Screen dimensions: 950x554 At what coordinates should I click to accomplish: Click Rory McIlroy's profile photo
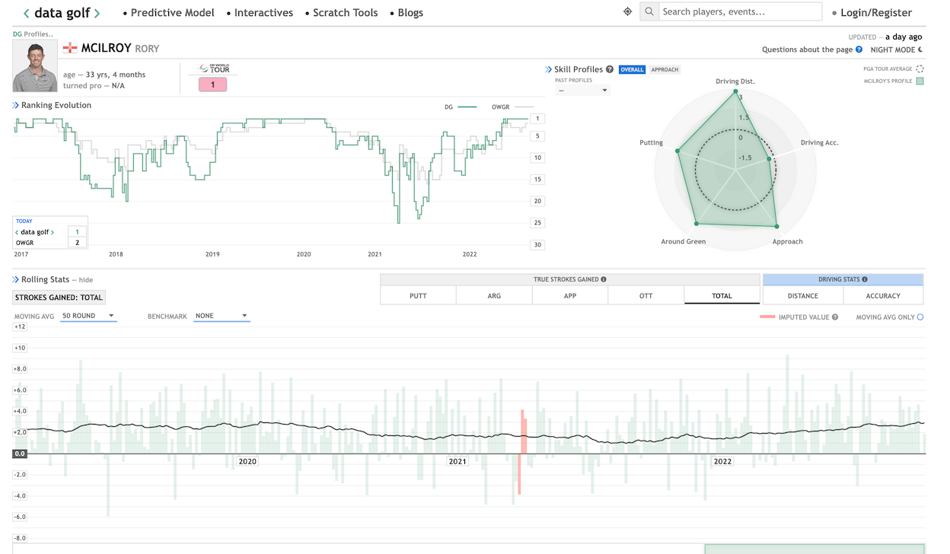pyautogui.click(x=35, y=65)
